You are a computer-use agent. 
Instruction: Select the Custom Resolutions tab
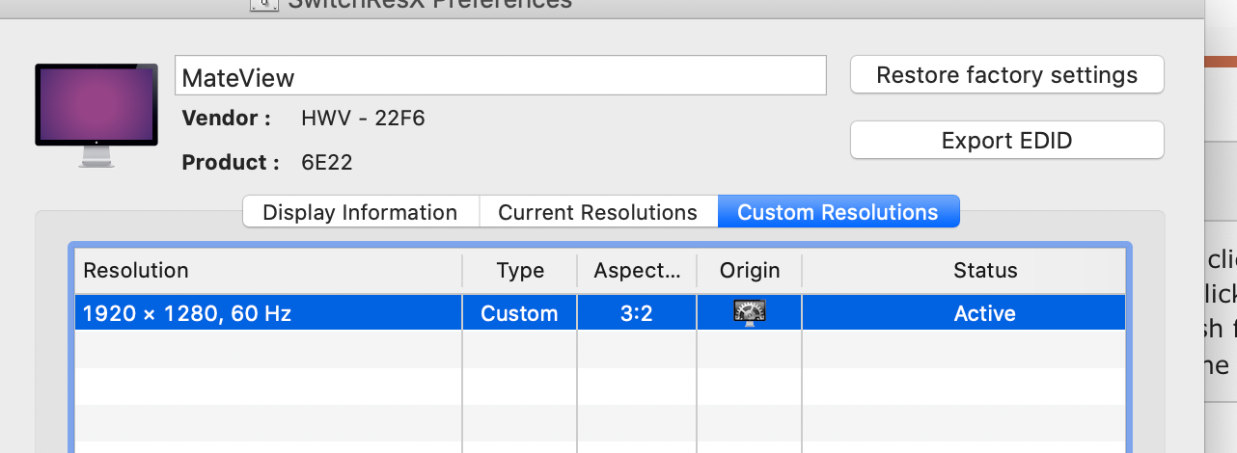(x=838, y=212)
